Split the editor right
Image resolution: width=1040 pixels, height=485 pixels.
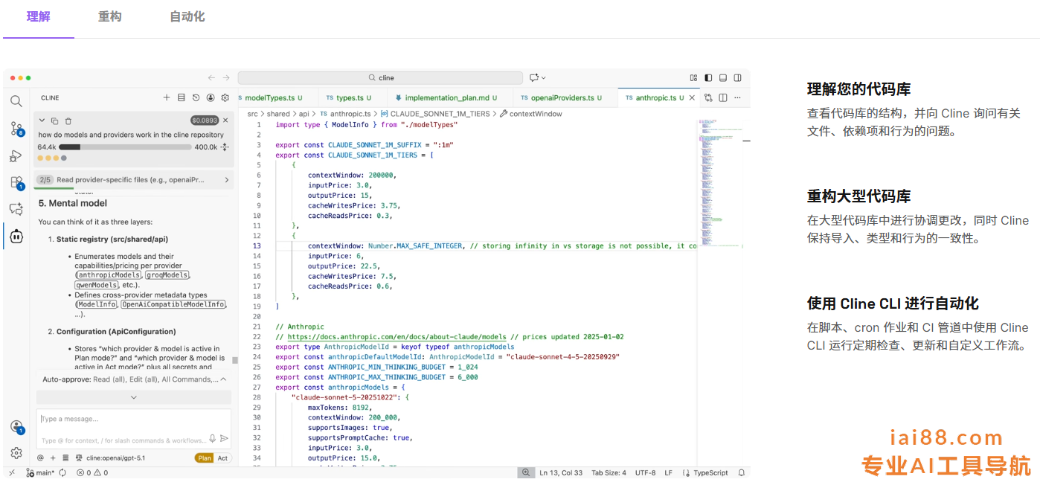[x=723, y=97]
